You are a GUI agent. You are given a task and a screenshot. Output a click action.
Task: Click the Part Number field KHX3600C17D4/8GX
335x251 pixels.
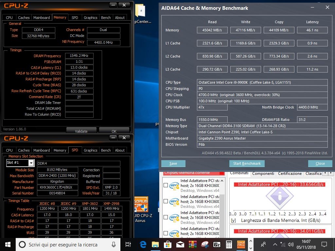click(58, 187)
